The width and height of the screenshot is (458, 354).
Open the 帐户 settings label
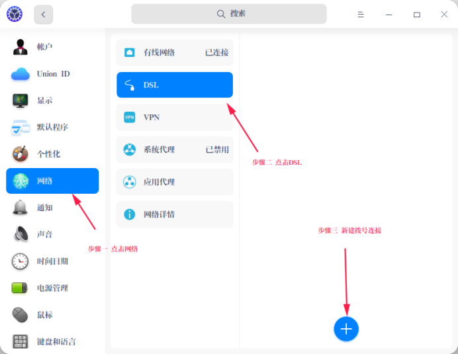[45, 47]
